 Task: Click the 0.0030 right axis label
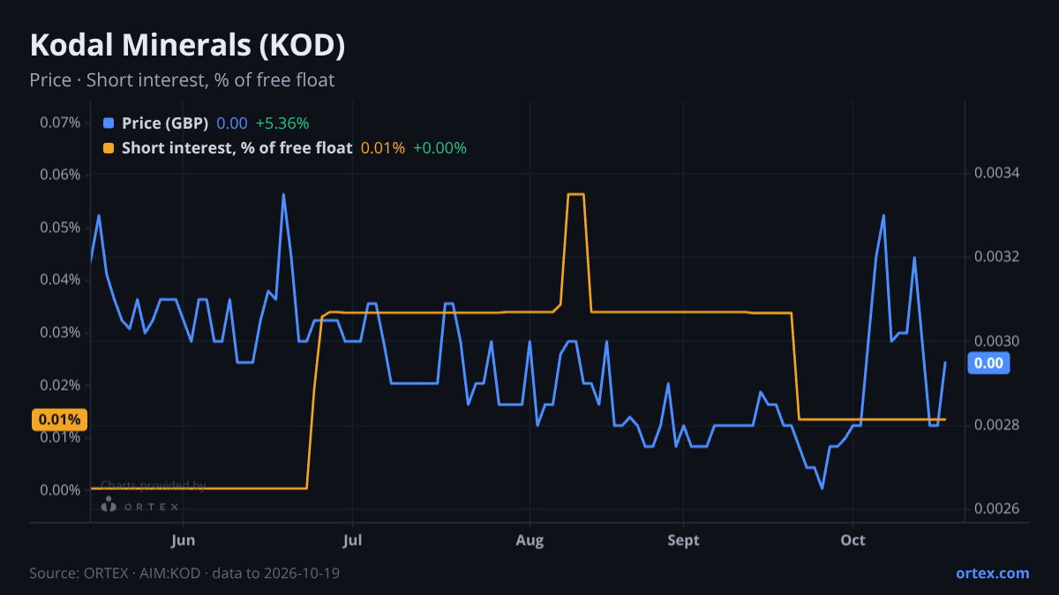pos(996,341)
